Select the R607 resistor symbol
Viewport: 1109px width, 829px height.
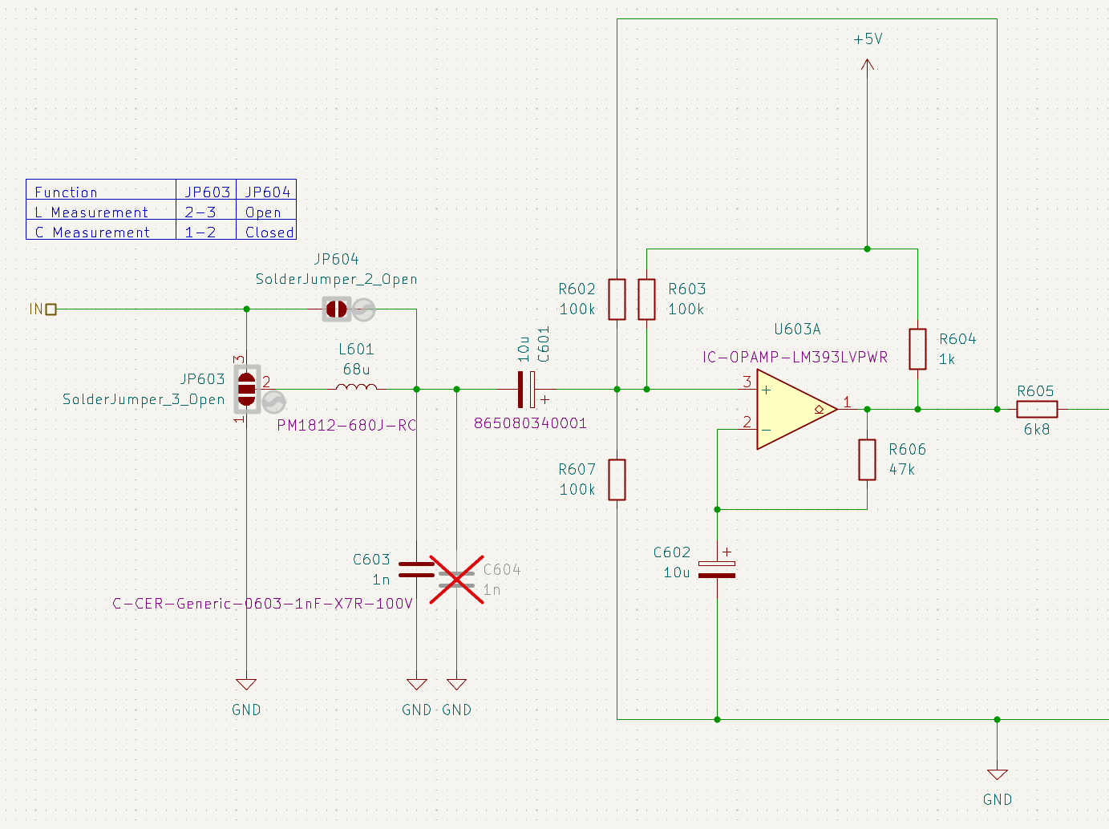617,479
